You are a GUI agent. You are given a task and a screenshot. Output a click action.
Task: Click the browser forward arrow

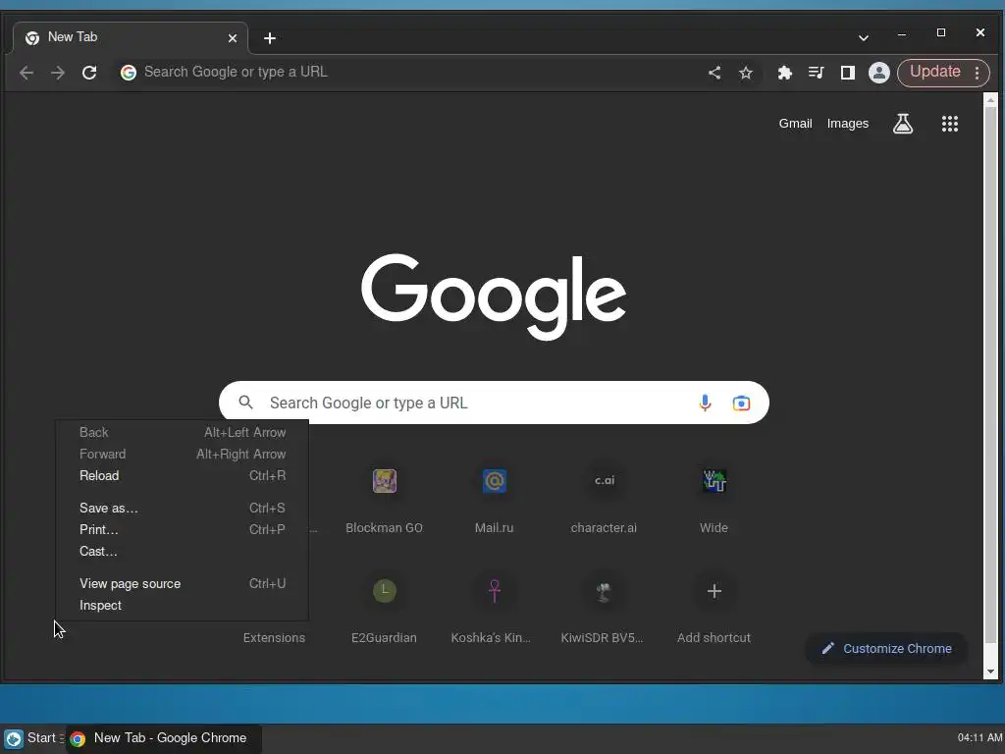tap(58, 73)
